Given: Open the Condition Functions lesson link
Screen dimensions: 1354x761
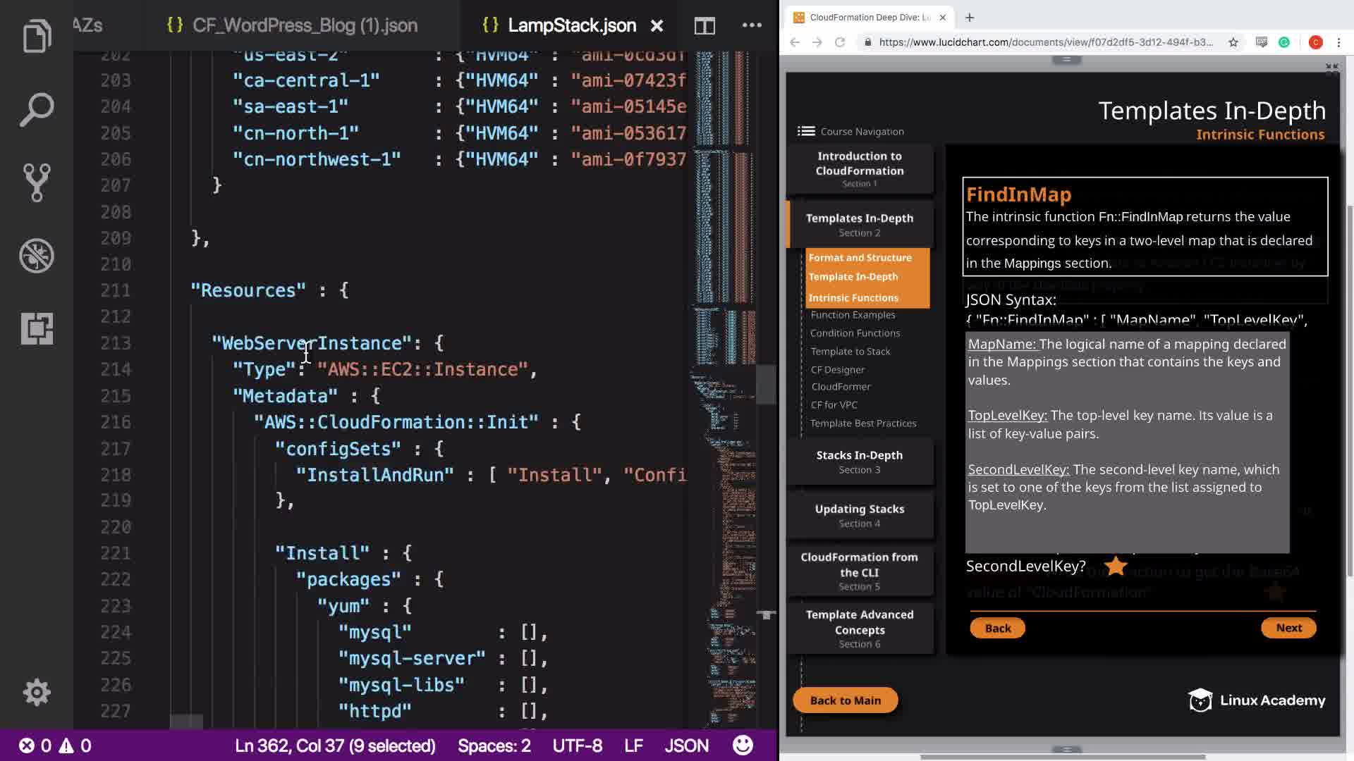Looking at the screenshot, I should pyautogui.click(x=855, y=333).
